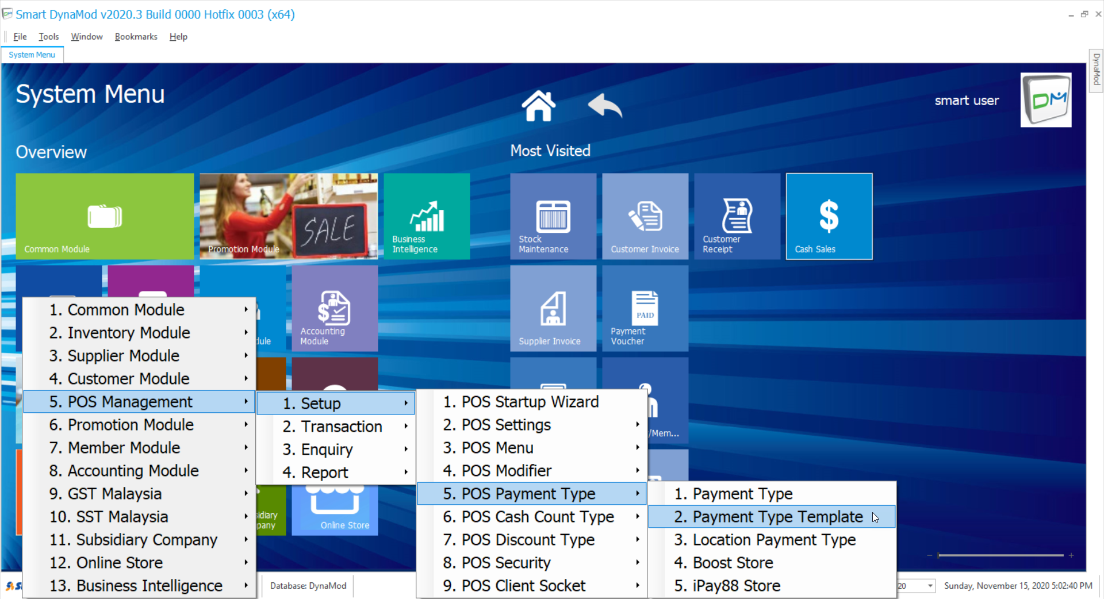
Task: Choose Payment Type from the submenu
Action: click(x=772, y=493)
